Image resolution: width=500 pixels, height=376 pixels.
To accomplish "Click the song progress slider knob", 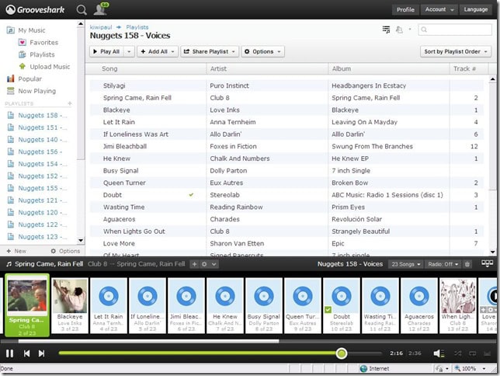I will pos(341,353).
